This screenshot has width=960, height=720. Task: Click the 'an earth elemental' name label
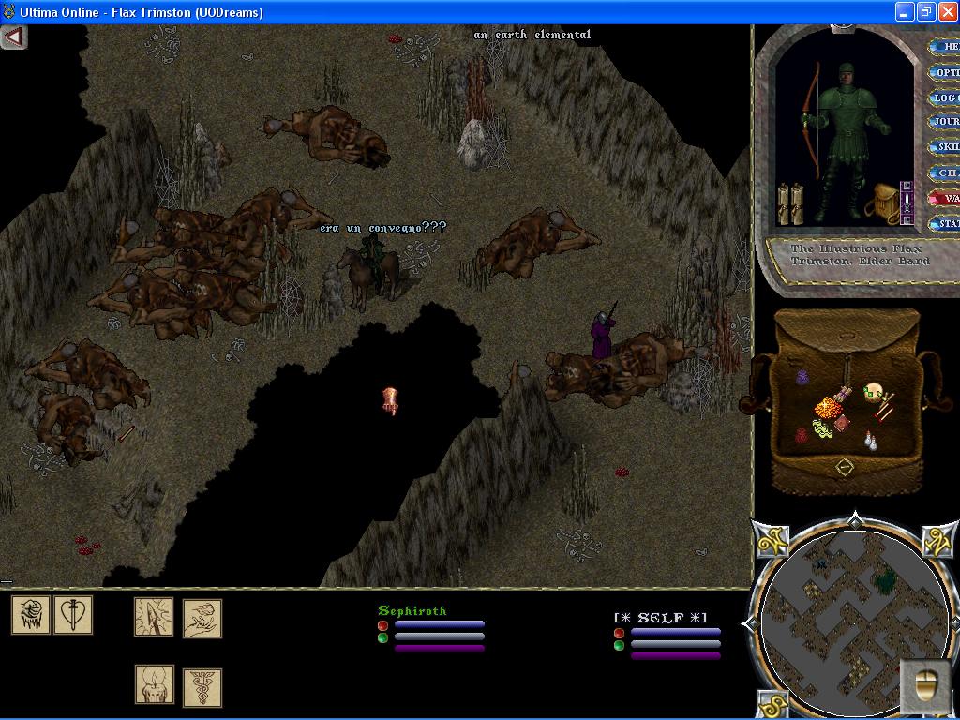pyautogui.click(x=532, y=35)
